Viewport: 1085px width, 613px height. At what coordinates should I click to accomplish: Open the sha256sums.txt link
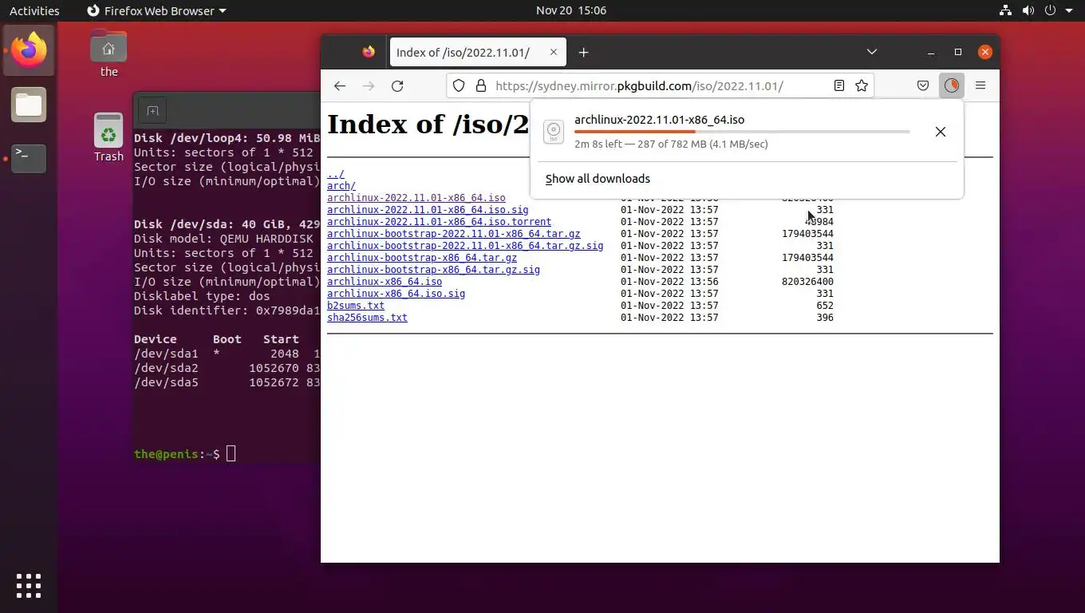367,317
